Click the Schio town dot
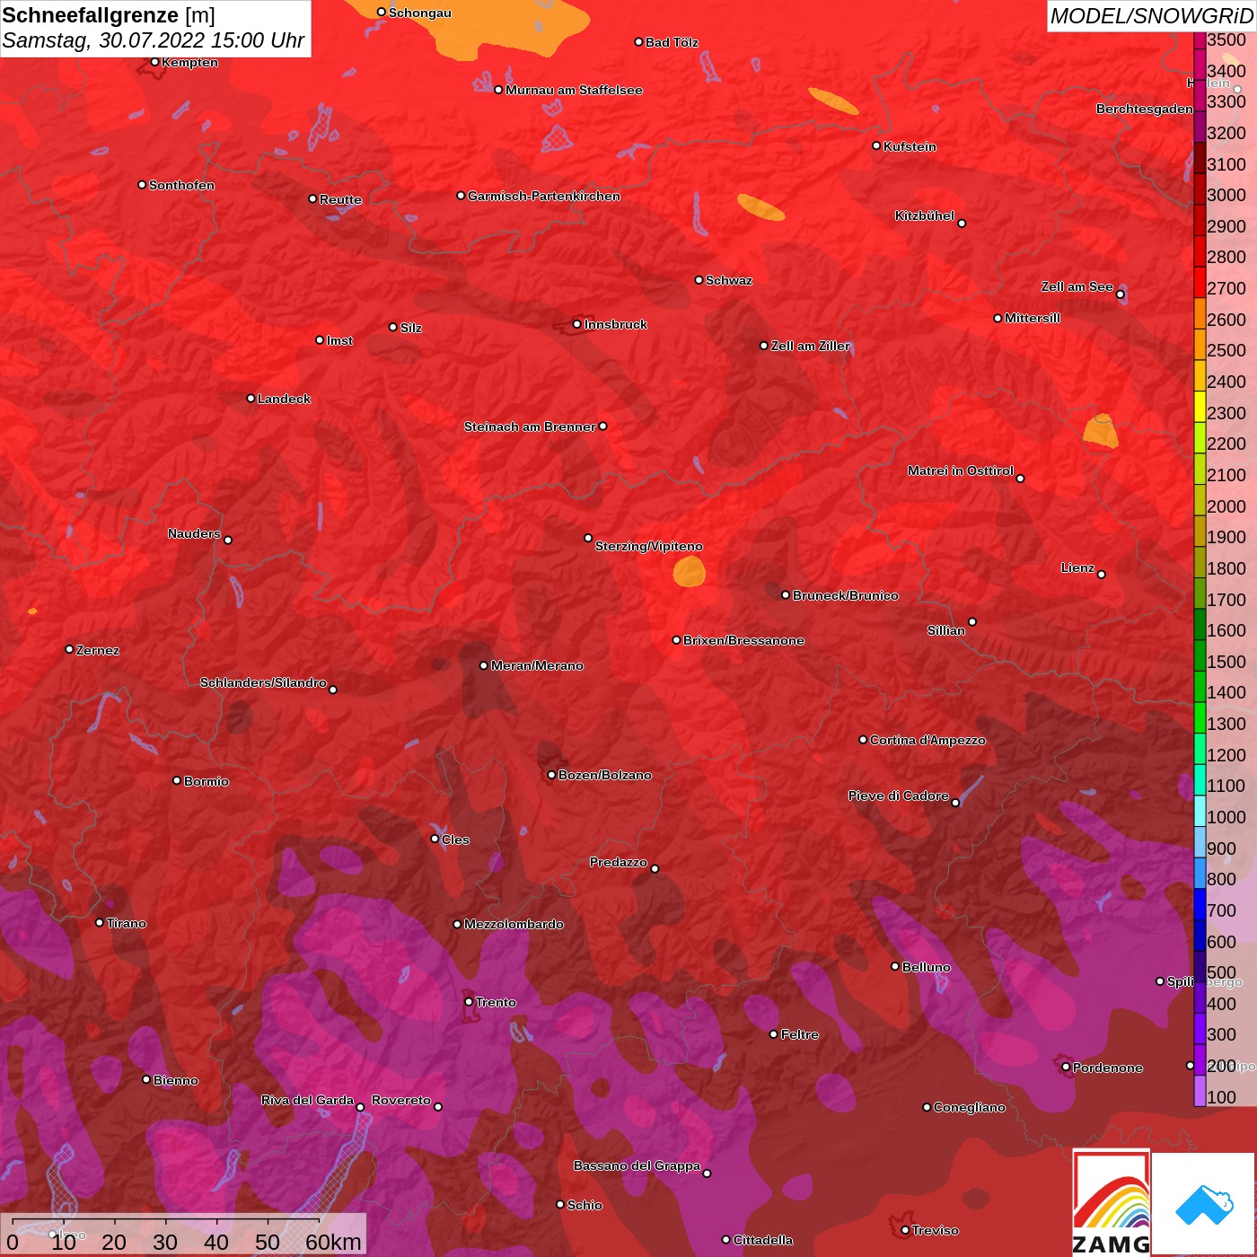The width and height of the screenshot is (1257, 1257). (x=560, y=1205)
